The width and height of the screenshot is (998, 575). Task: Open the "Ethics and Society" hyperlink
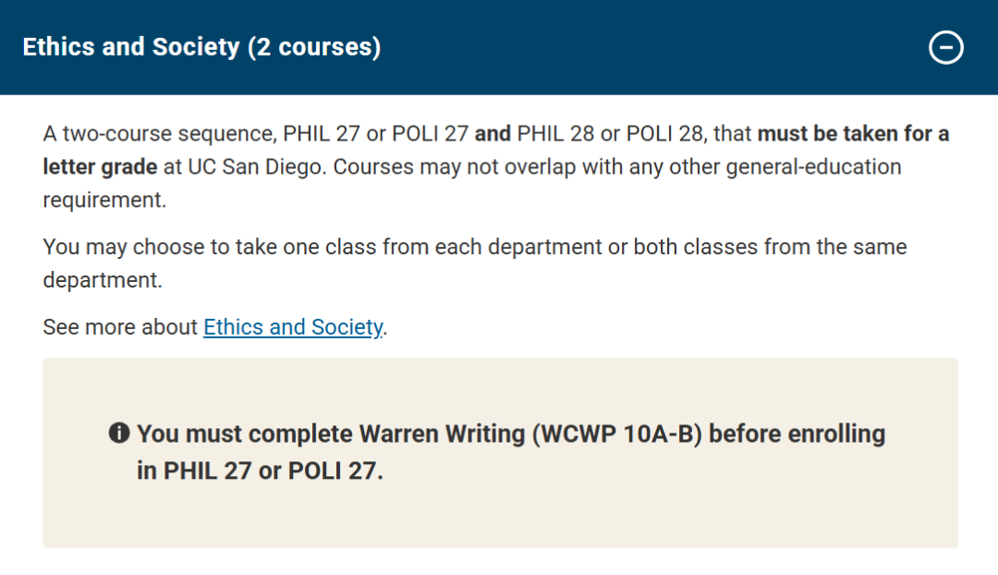292,327
